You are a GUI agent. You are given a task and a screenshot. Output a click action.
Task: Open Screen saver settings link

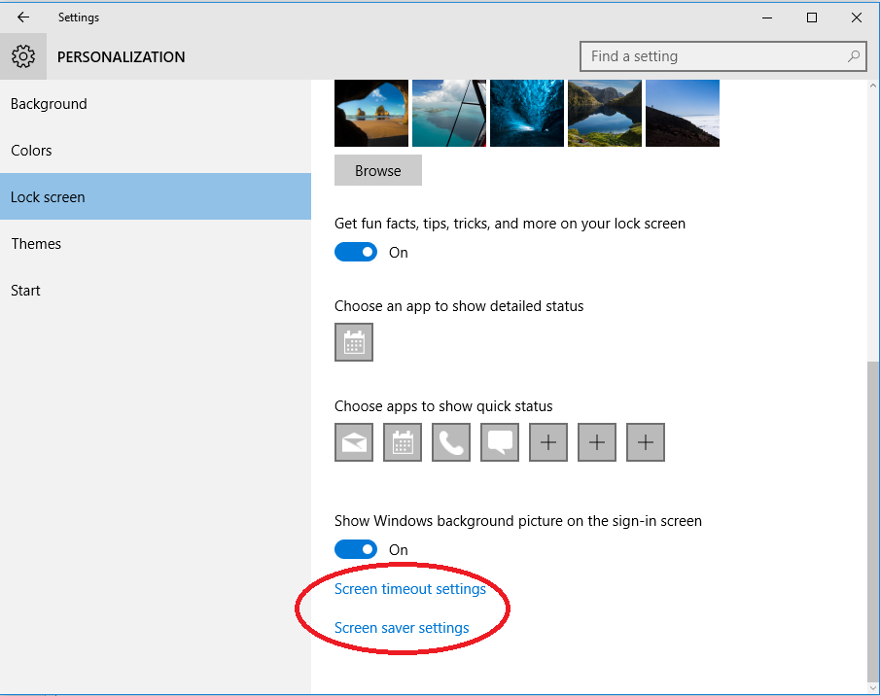402,628
